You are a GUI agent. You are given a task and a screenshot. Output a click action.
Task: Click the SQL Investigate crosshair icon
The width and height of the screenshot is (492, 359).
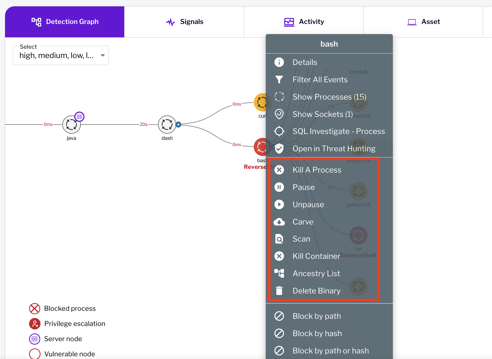click(279, 131)
